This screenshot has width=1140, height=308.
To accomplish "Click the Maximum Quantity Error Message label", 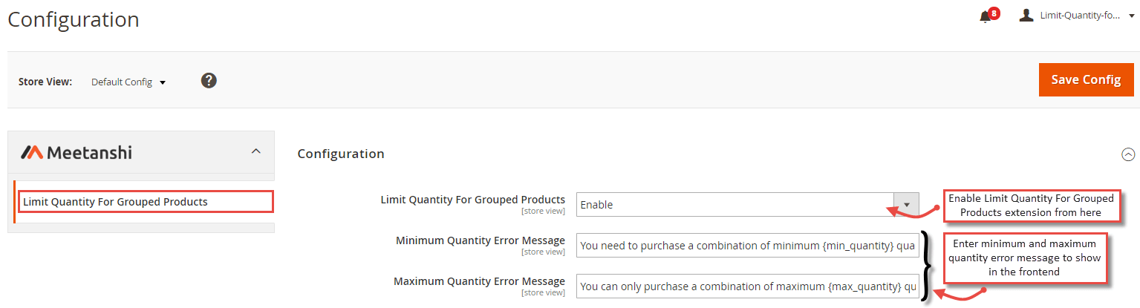I will 480,281.
